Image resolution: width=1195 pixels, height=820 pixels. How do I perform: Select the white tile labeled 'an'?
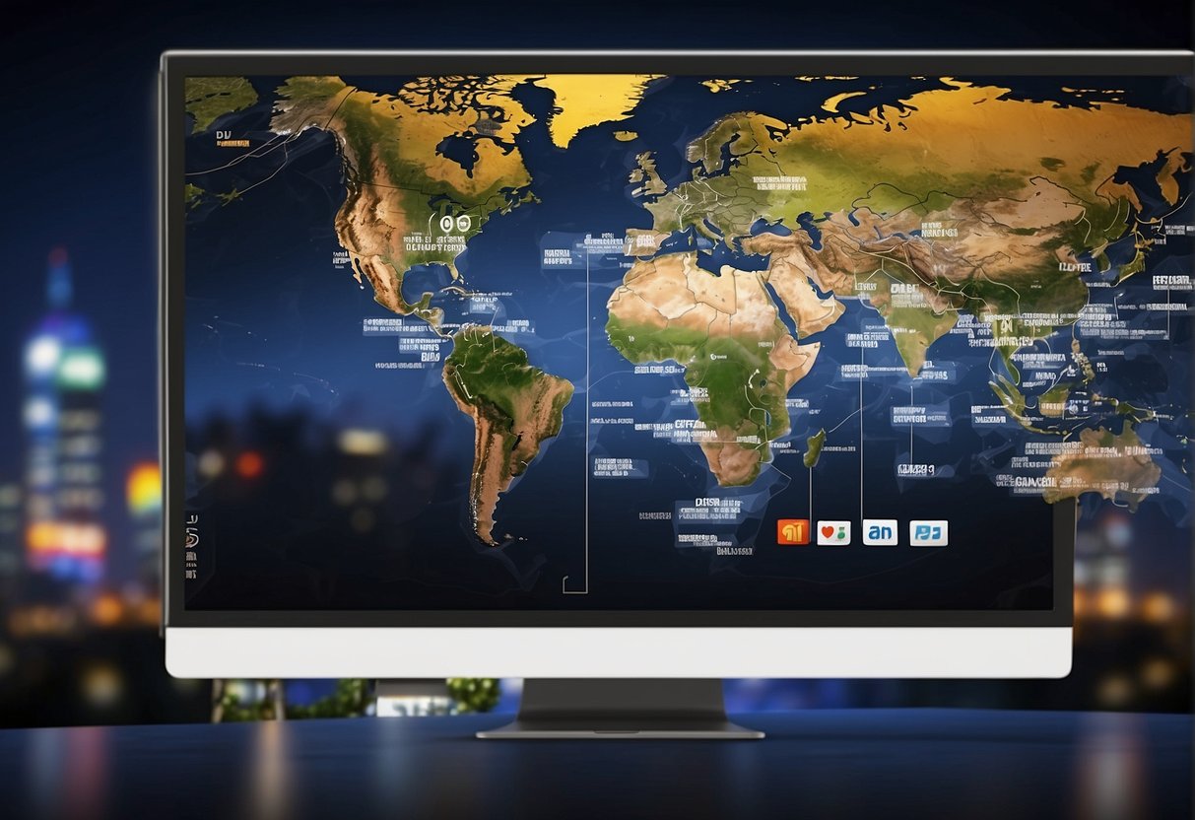point(880,532)
